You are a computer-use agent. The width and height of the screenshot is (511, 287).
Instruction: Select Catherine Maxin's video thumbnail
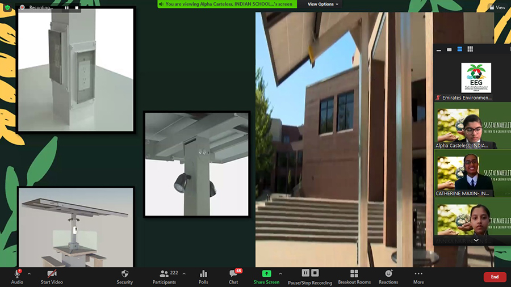click(x=464, y=173)
